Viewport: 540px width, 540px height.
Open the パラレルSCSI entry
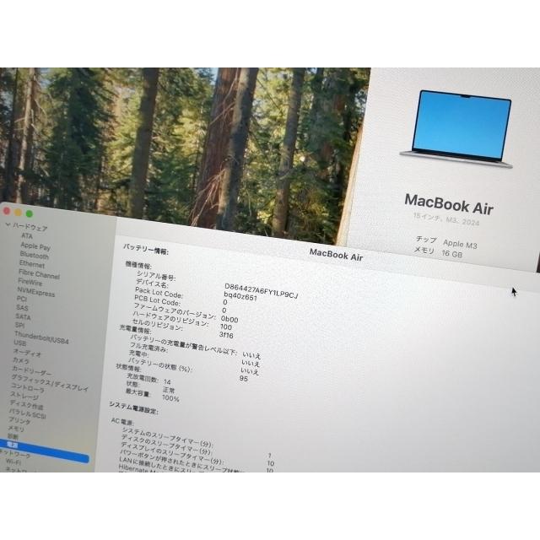(x=27, y=413)
